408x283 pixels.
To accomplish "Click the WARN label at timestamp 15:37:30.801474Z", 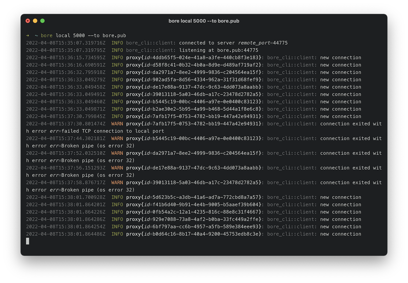I will point(117,124).
